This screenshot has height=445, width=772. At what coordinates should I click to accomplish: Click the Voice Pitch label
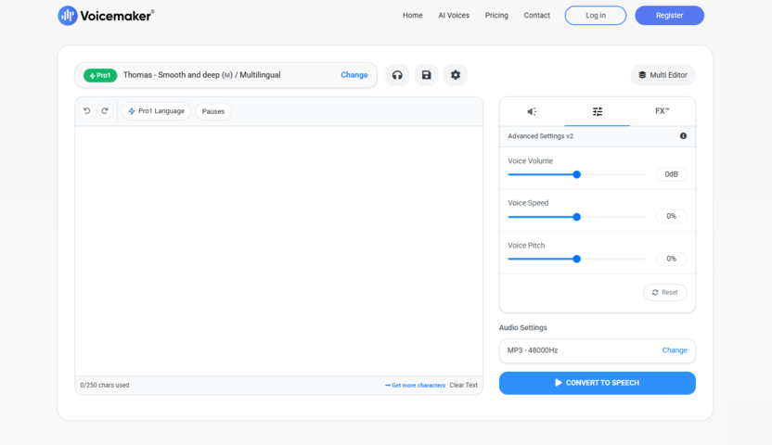click(526, 246)
